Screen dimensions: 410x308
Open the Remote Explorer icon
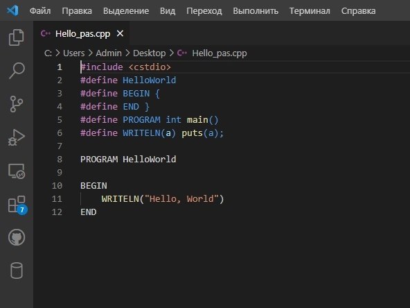tap(17, 171)
